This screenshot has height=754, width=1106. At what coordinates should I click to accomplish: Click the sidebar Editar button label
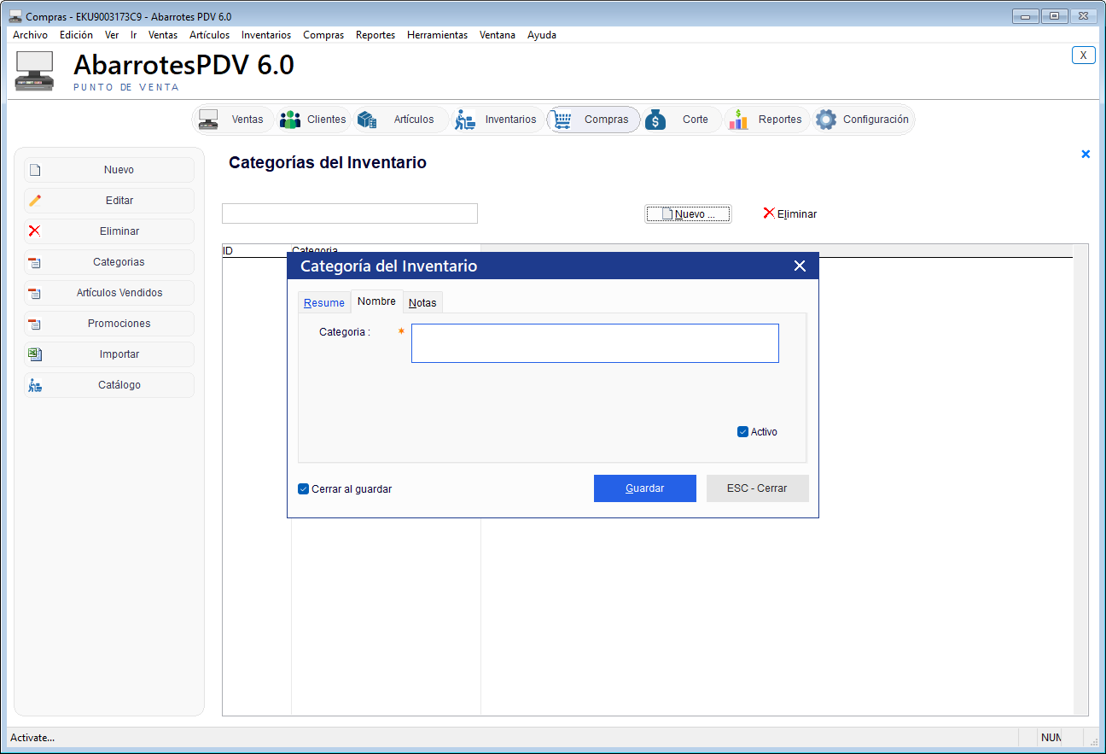[x=119, y=201]
